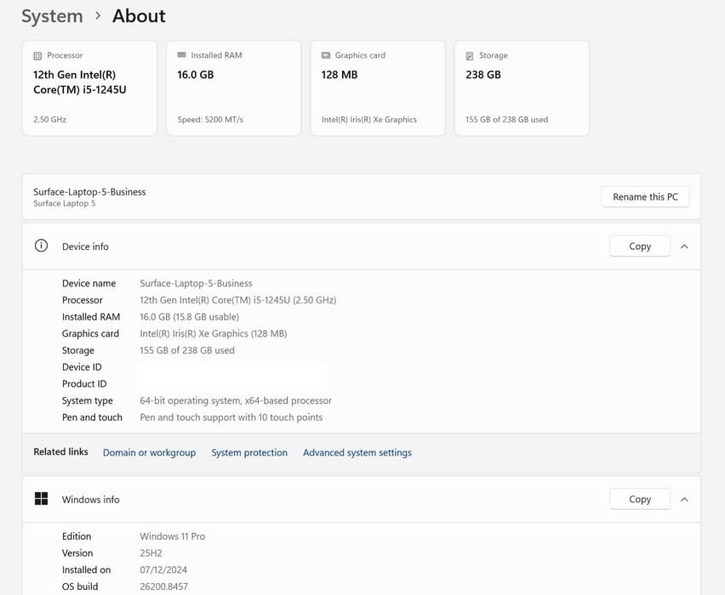Select the OS build '26200.8457'

(x=163, y=586)
